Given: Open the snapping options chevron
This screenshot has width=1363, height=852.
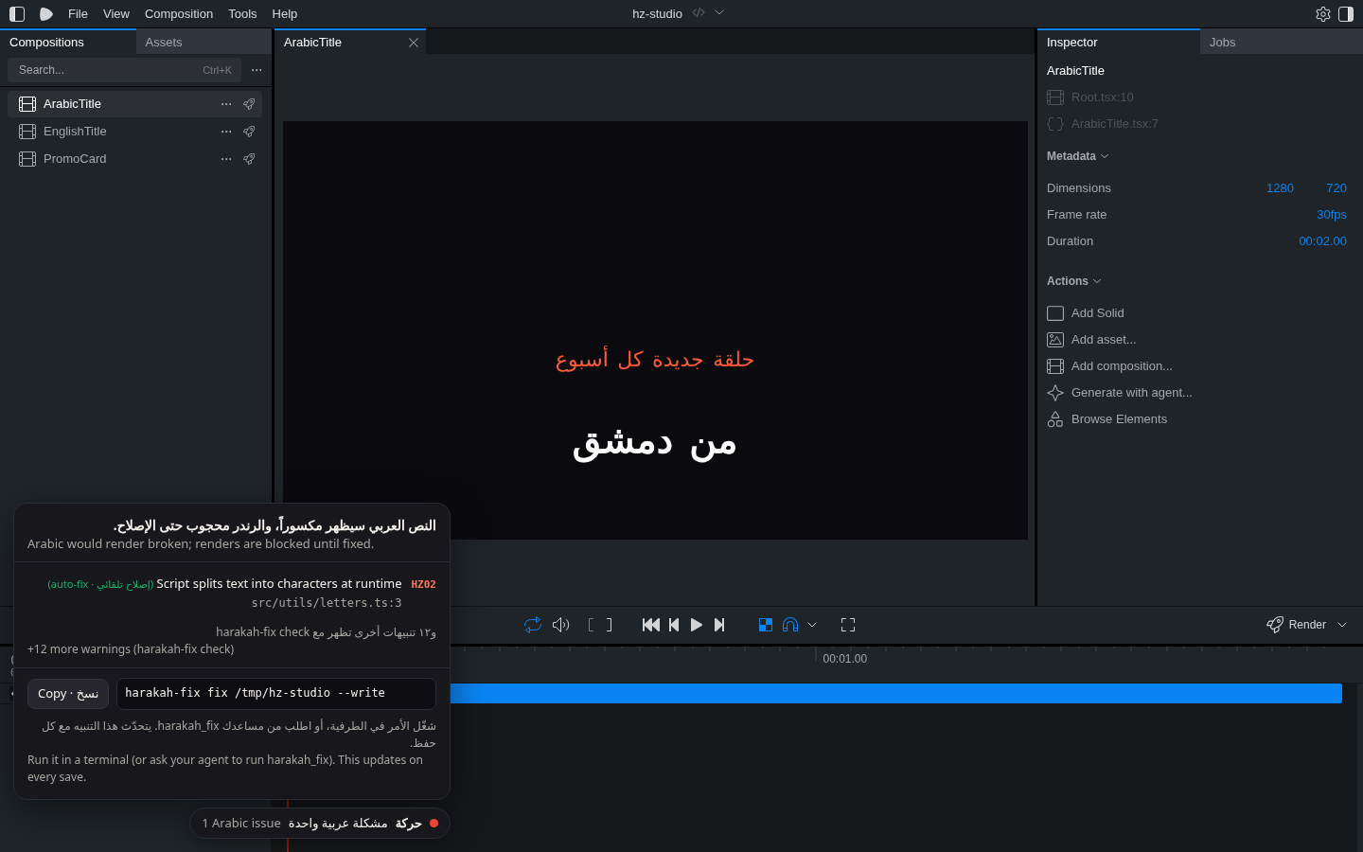Looking at the screenshot, I should [x=812, y=625].
